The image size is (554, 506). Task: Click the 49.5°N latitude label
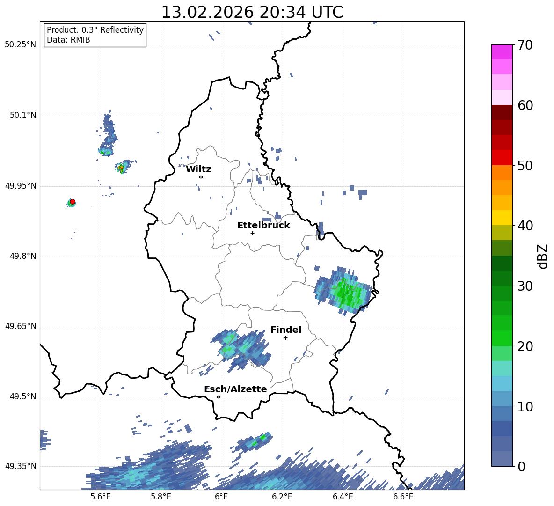point(22,396)
